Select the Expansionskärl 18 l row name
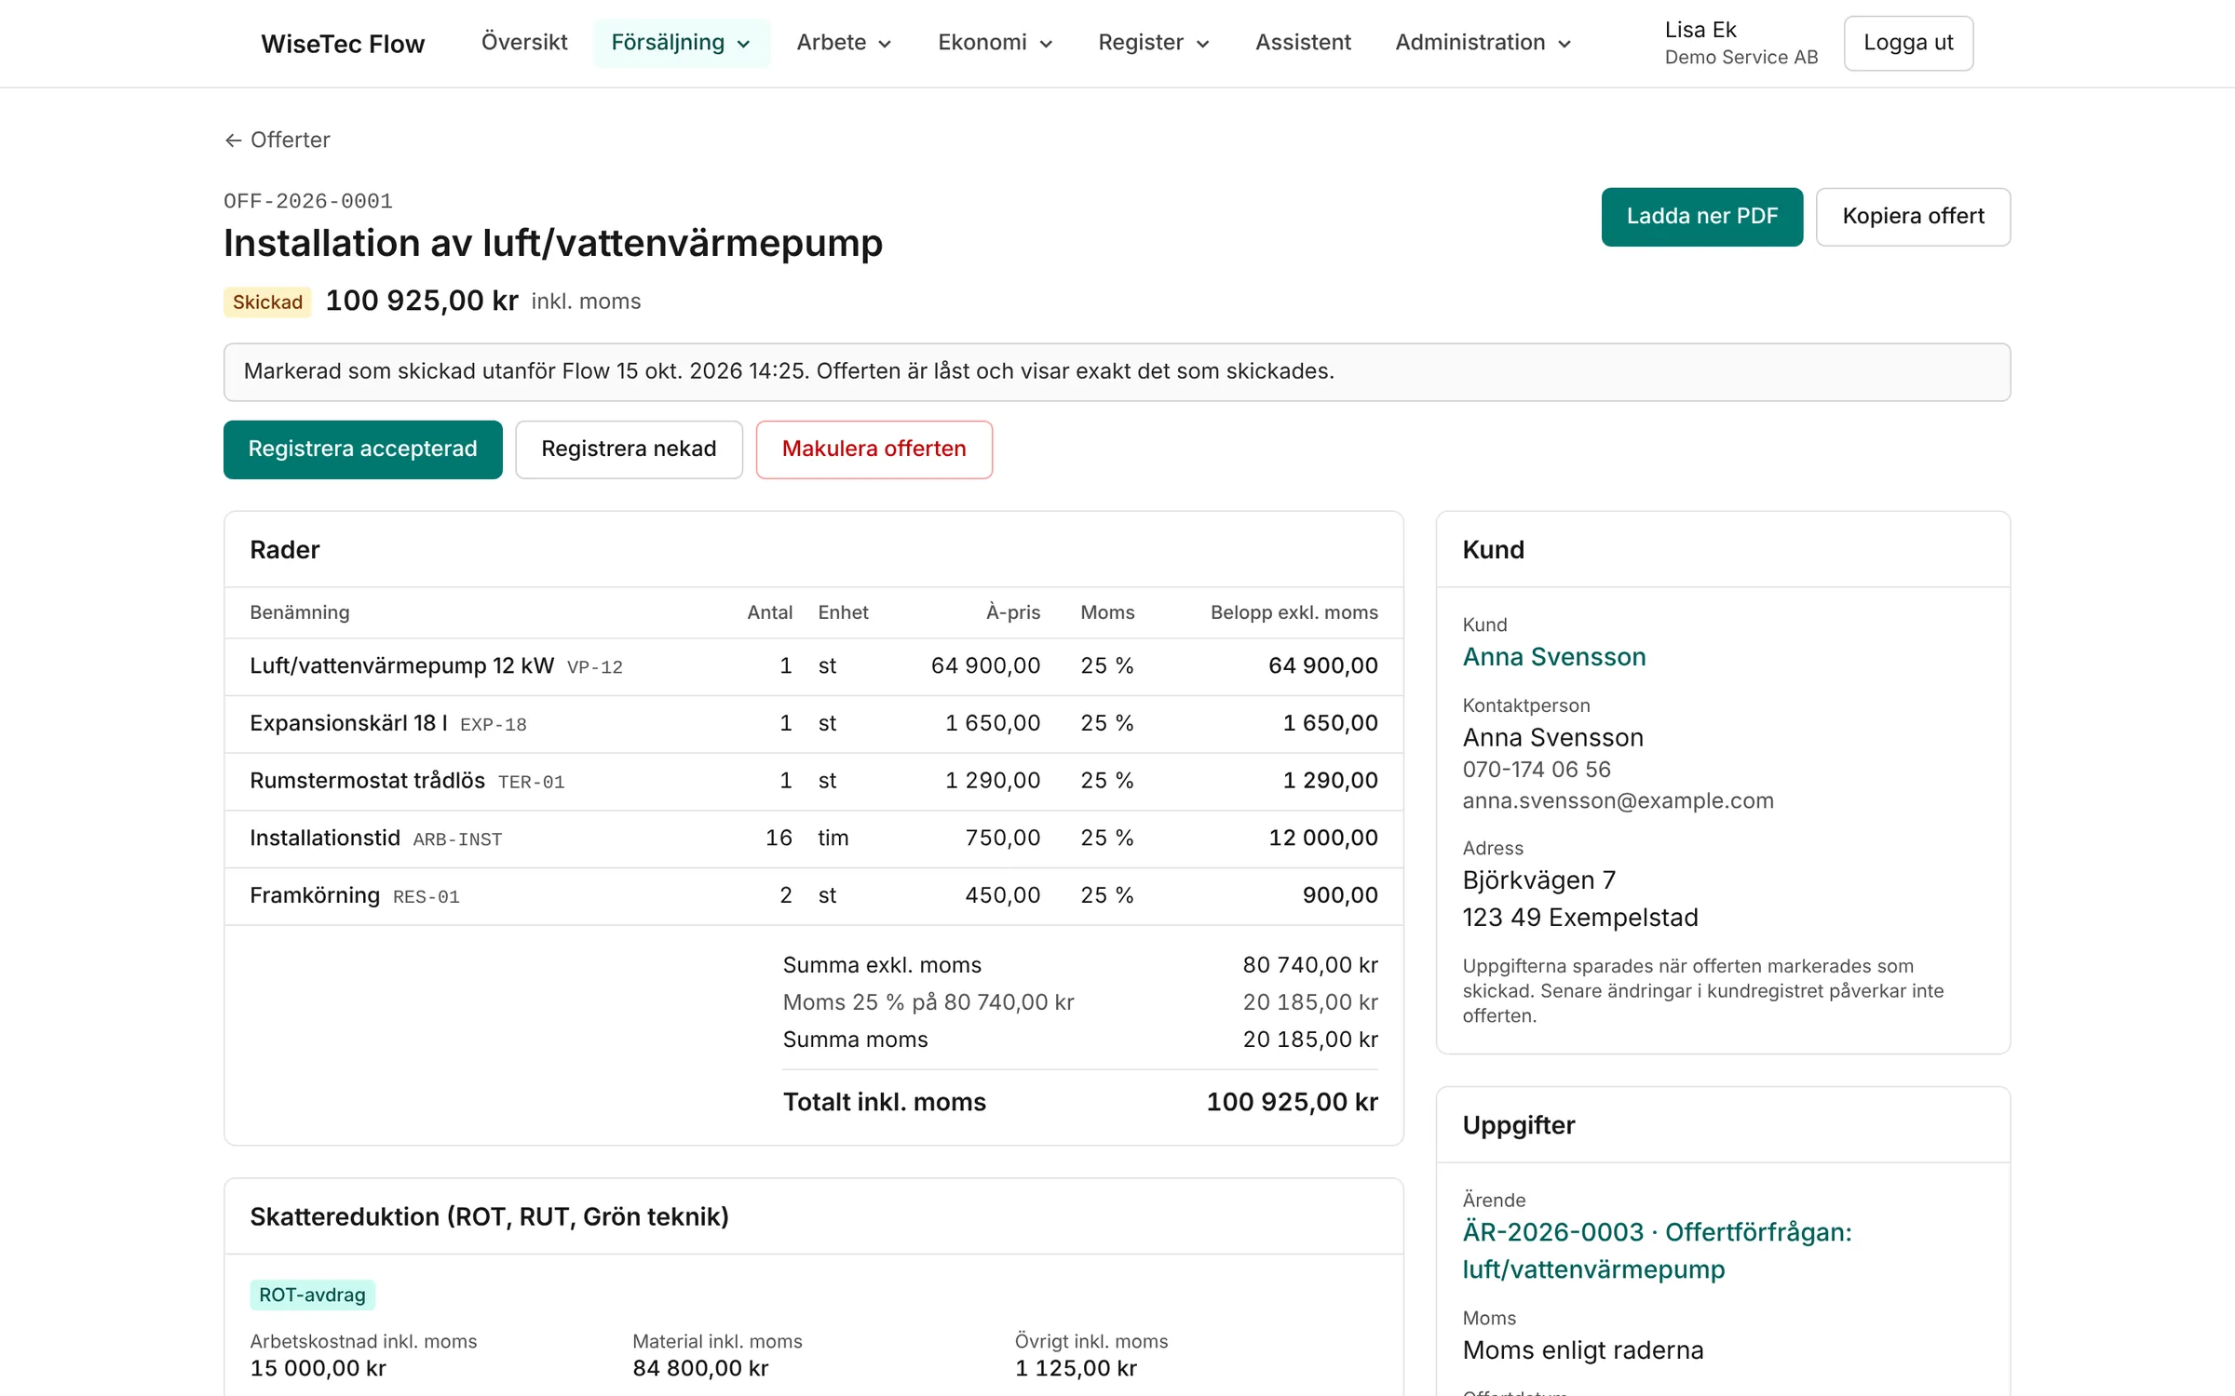The height and width of the screenshot is (1396, 2235). tap(348, 723)
